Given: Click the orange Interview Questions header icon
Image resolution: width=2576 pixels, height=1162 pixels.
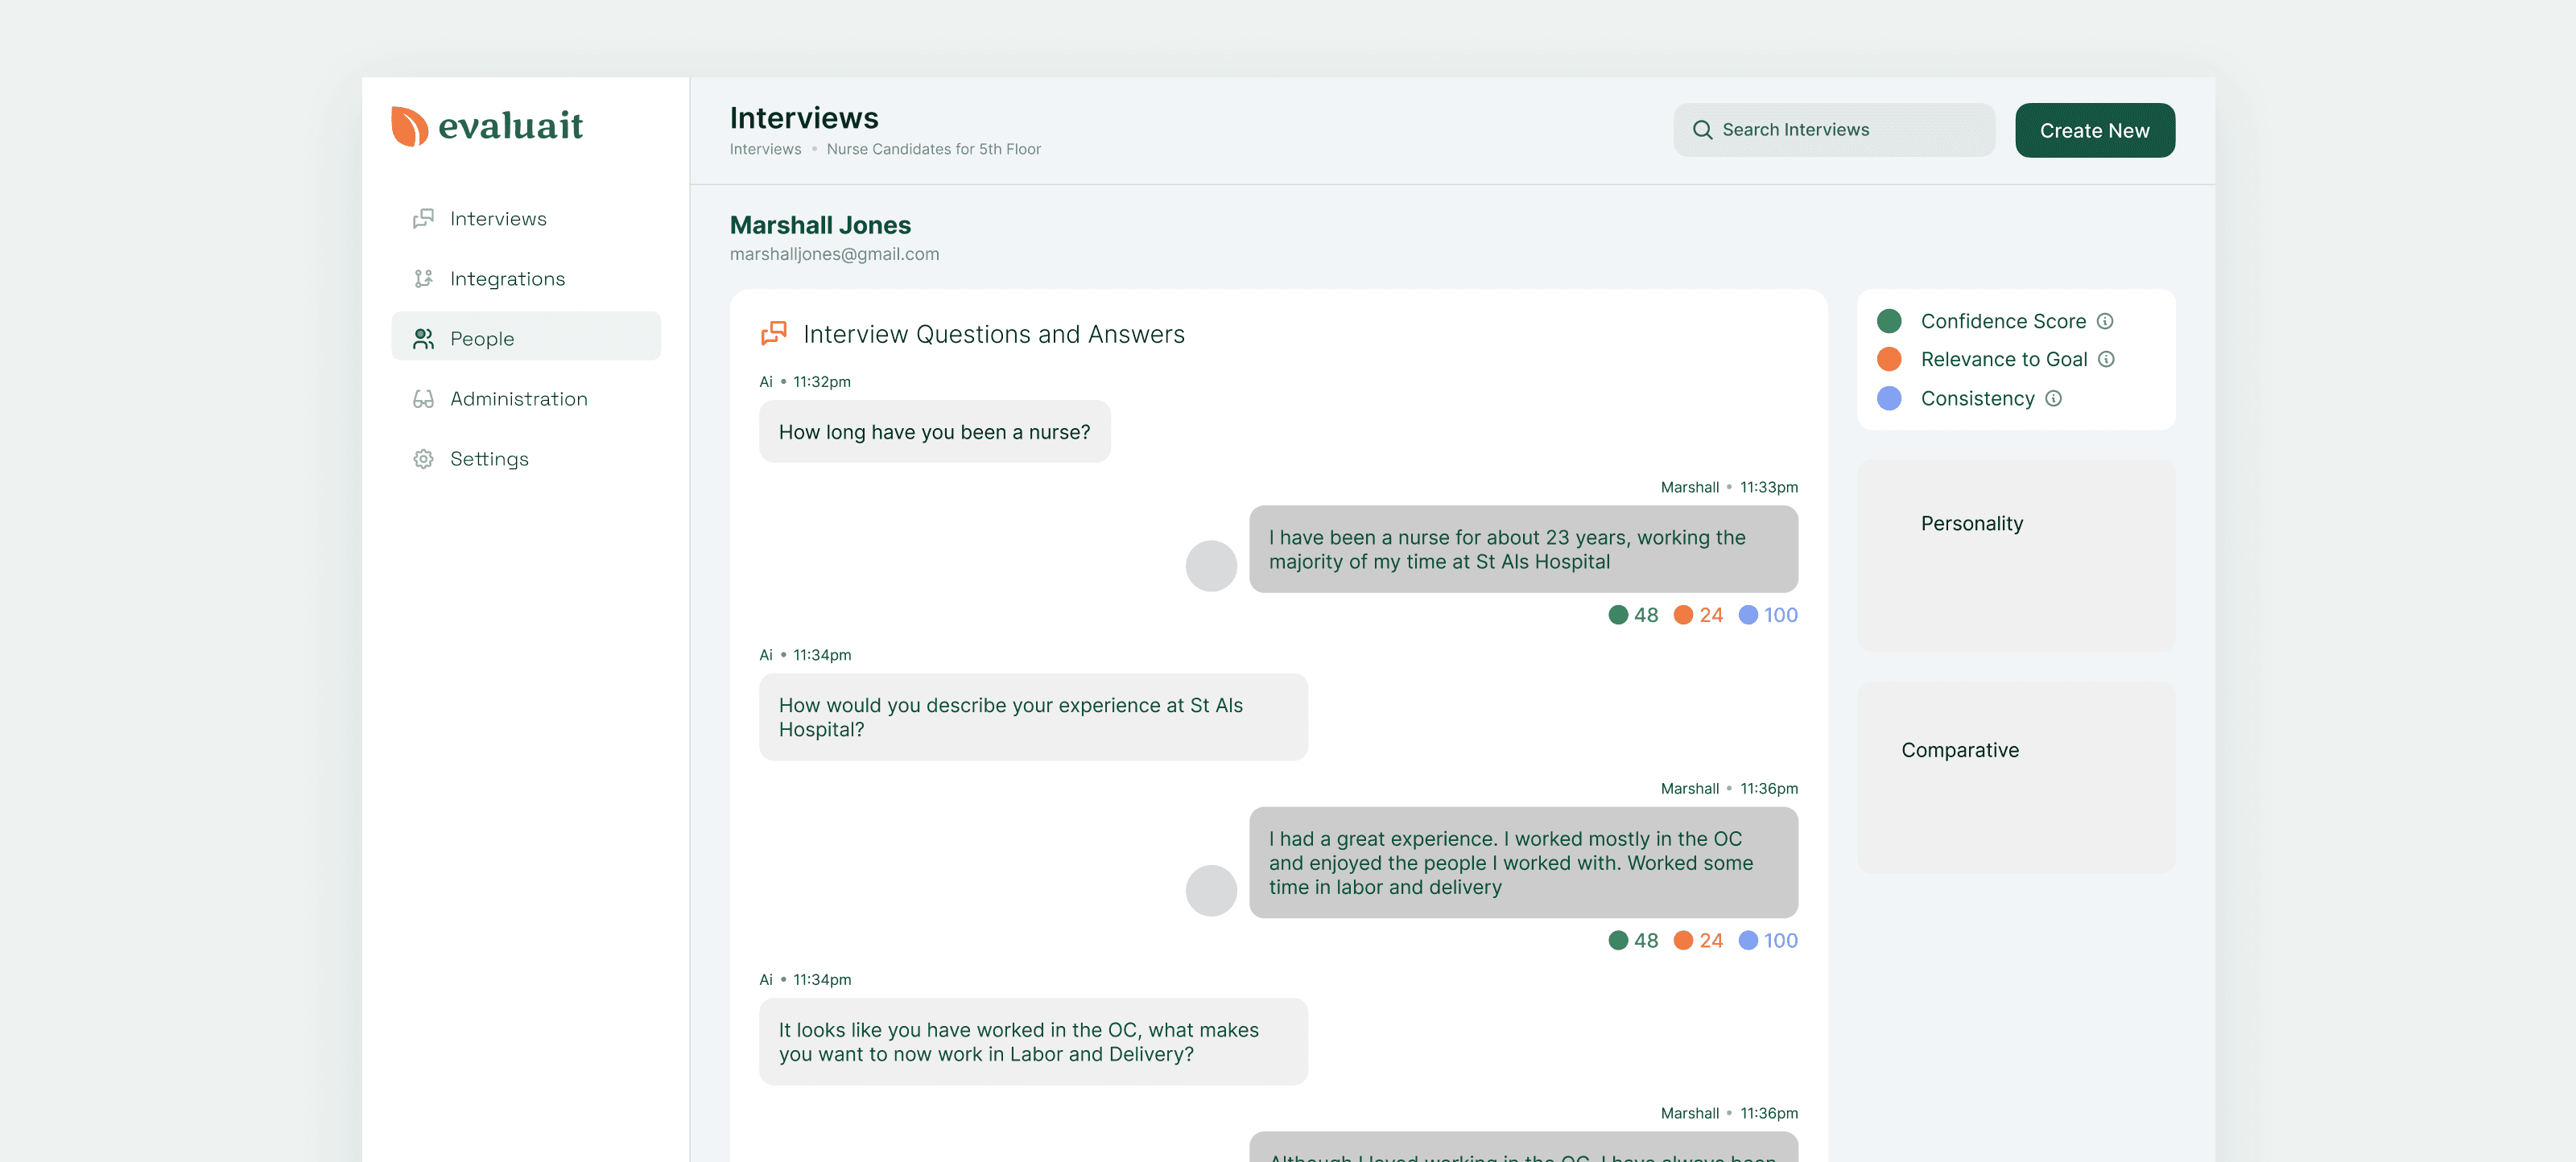Looking at the screenshot, I should [x=774, y=333].
